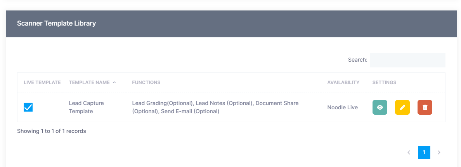This screenshot has width=461, height=167.
Task: Select page 1 in the pagination
Action: pyautogui.click(x=424, y=153)
